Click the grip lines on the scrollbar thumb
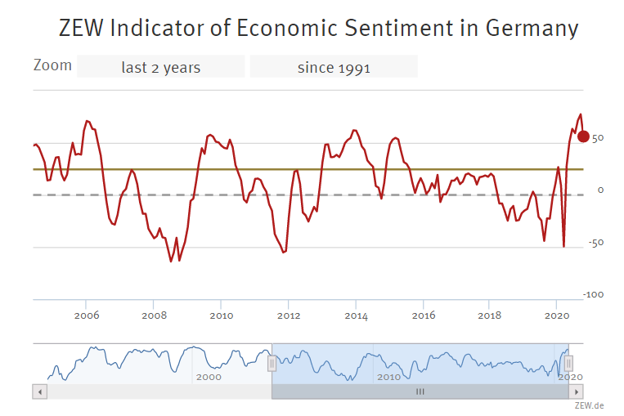Image resolution: width=624 pixels, height=416 pixels. point(420,391)
